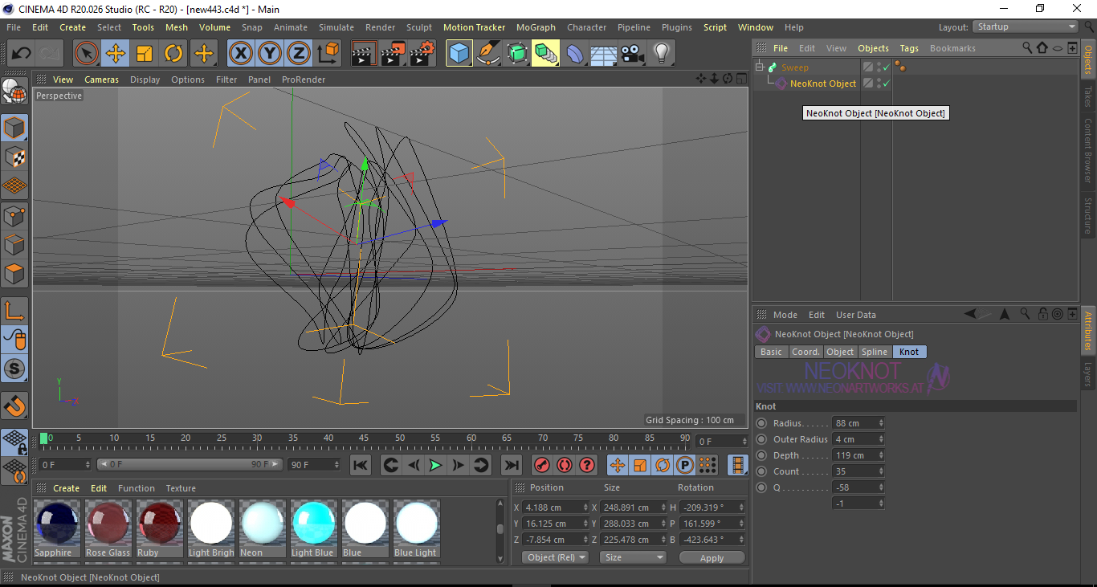
Task: Toggle Position keyframe recording
Action: (618, 465)
